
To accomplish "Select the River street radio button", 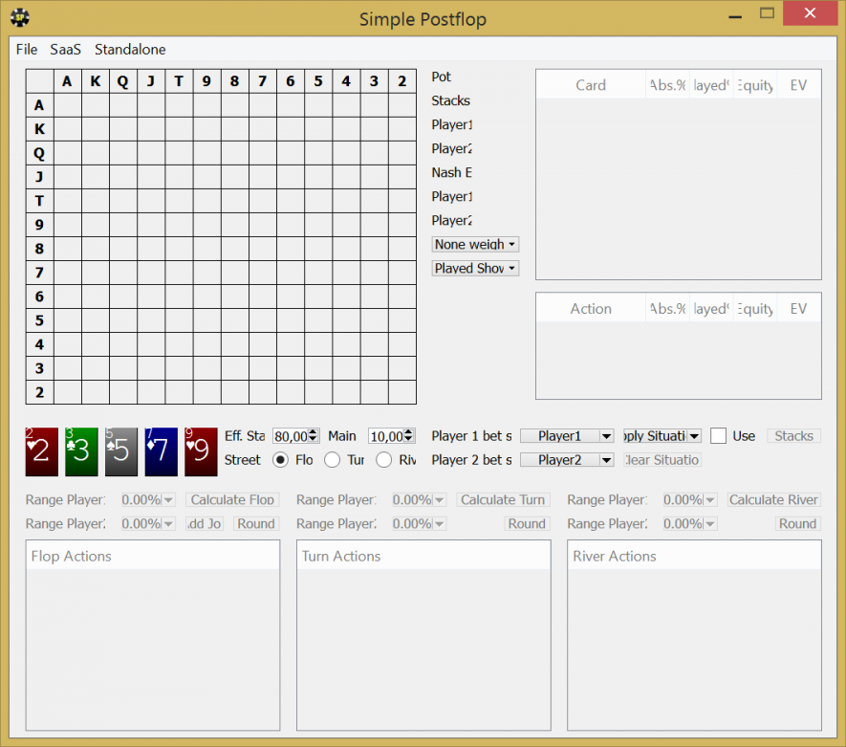I will click(384, 460).
